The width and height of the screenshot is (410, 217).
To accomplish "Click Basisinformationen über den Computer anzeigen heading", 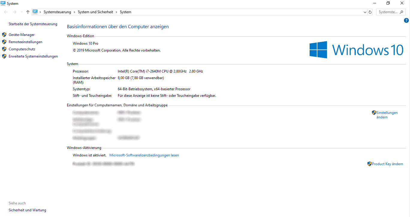I will [x=118, y=27].
